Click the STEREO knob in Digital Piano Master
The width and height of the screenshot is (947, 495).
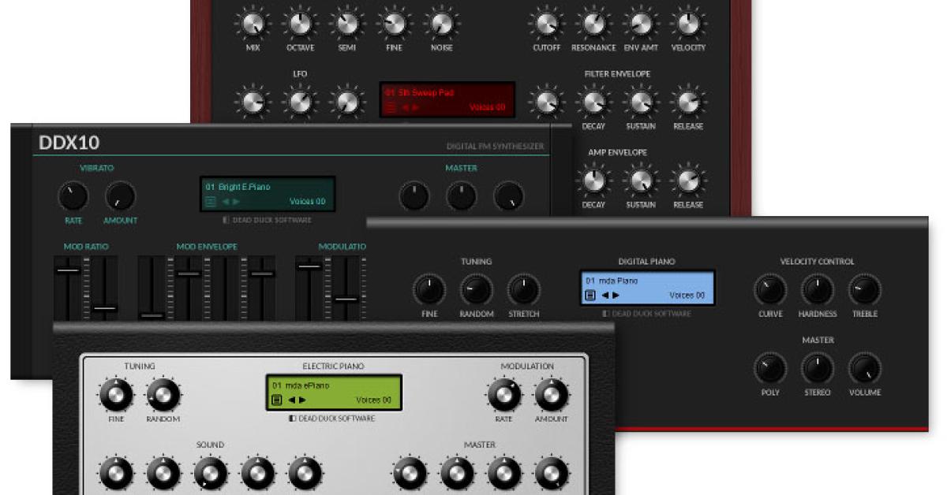coord(818,368)
